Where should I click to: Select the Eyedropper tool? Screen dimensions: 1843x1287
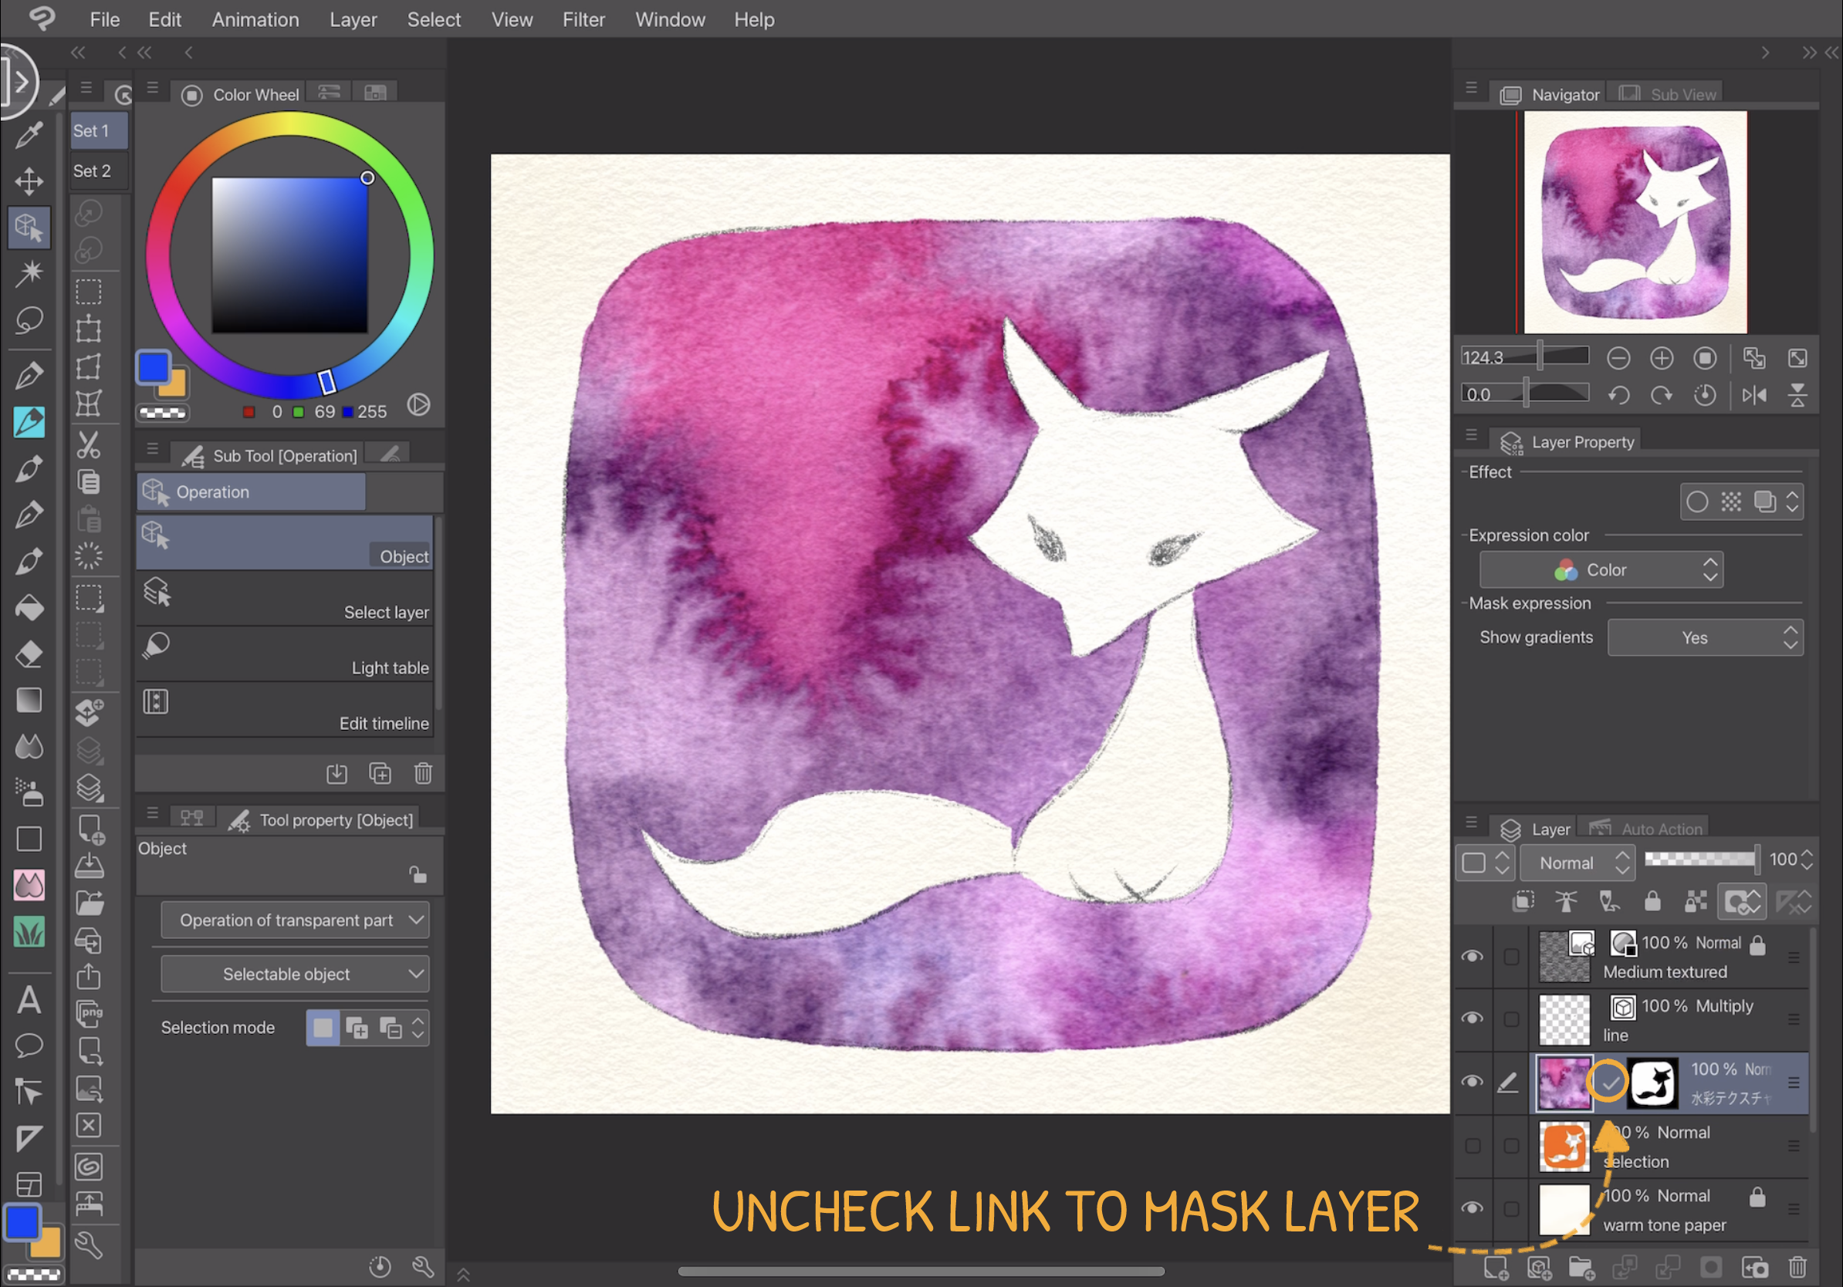tap(29, 137)
